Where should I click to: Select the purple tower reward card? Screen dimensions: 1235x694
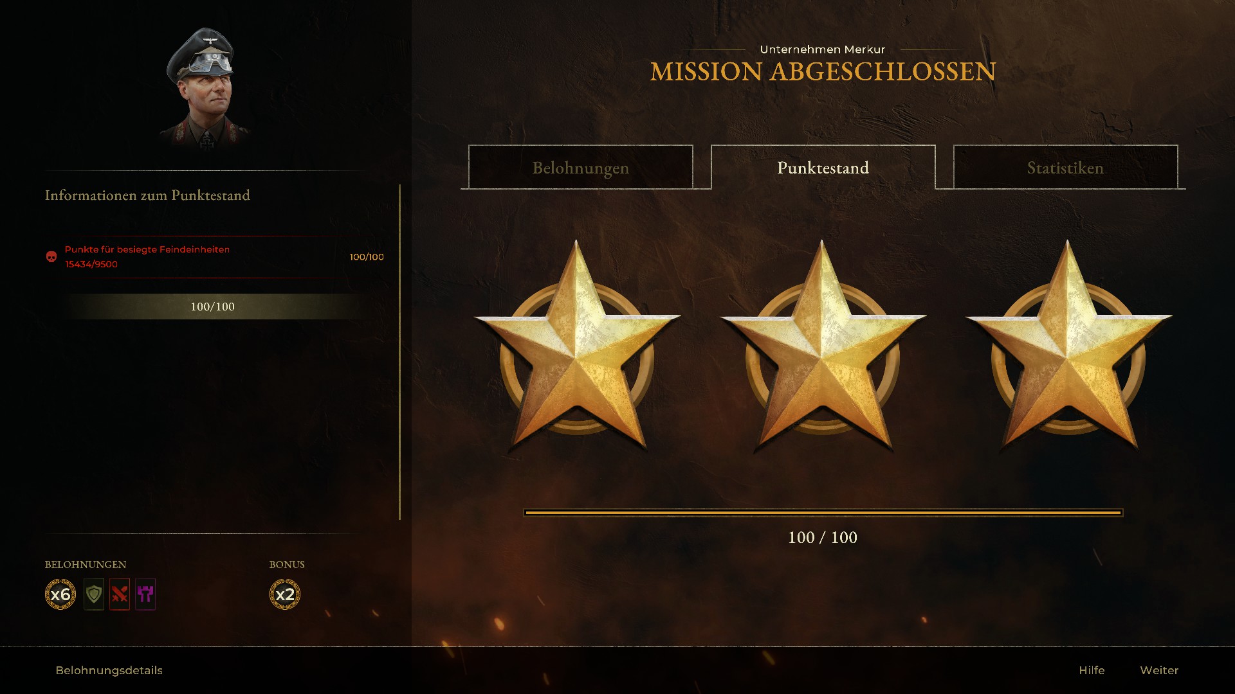(145, 594)
